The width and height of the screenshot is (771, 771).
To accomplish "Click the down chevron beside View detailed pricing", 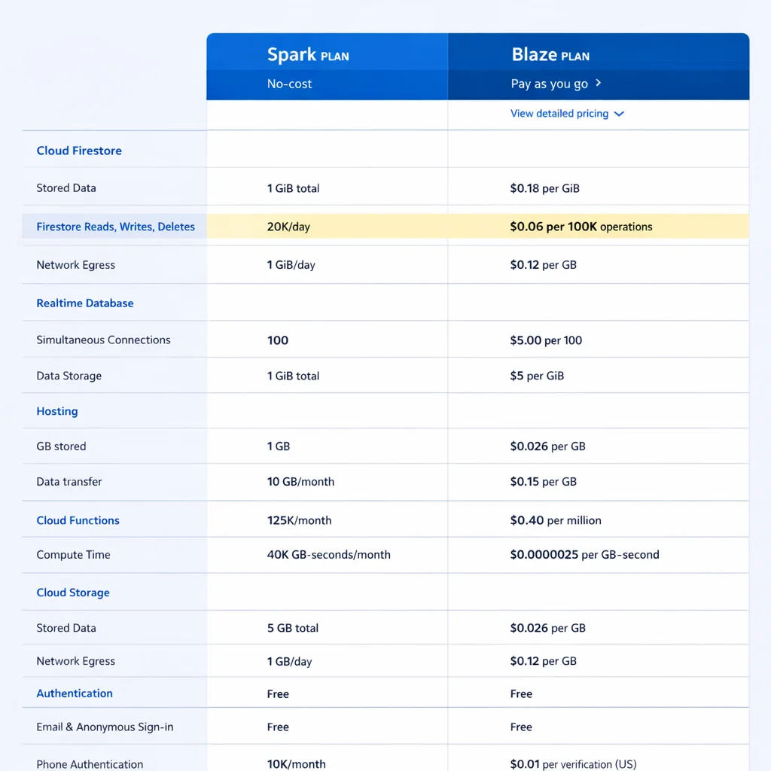I will point(619,114).
